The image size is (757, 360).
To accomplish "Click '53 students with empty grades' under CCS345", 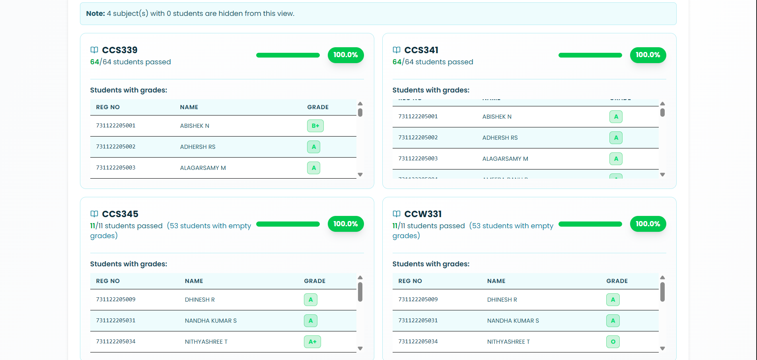I will (171, 231).
